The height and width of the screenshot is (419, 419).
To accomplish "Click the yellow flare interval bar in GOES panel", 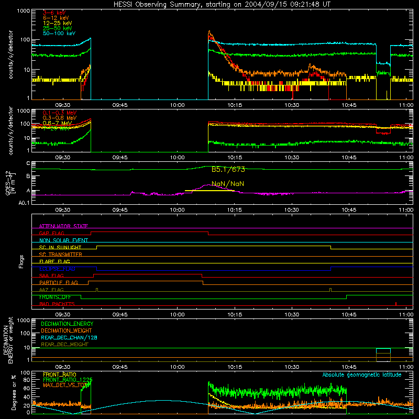I will pyautogui.click(x=210, y=191).
